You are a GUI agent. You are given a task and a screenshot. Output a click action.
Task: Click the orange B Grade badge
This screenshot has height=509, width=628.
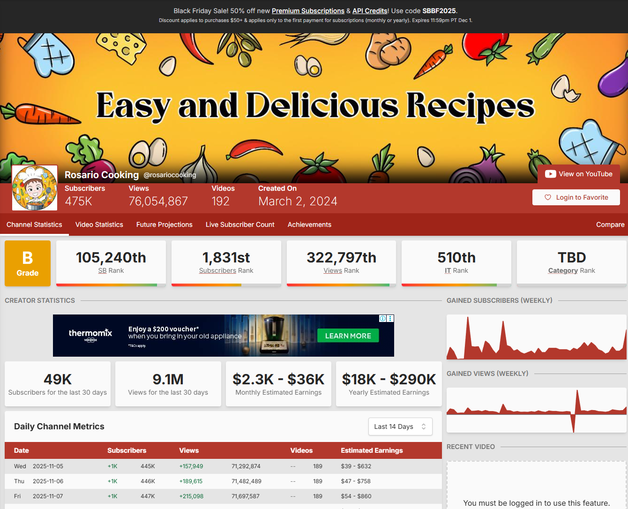pos(28,263)
